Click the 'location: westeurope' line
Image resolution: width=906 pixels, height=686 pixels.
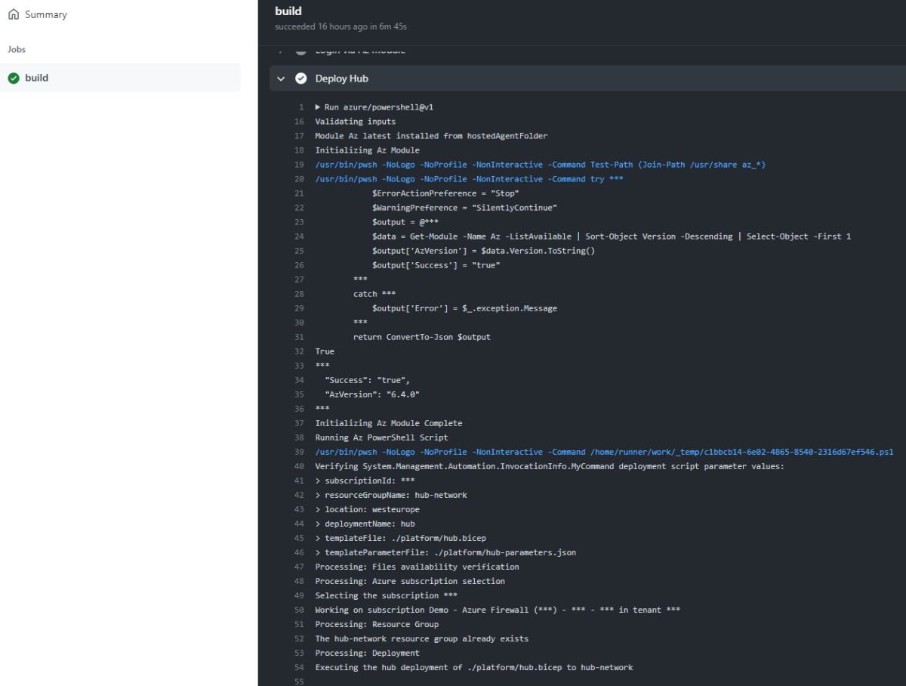(367, 509)
